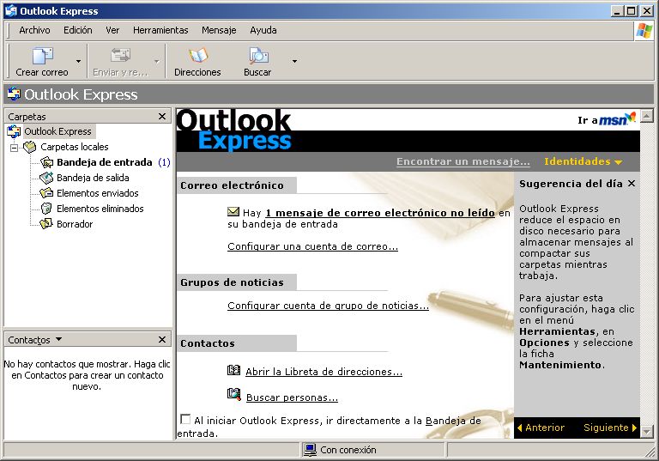This screenshot has height=461, width=659.
Task: Select Elementos eliminados folder
Action: (x=100, y=209)
